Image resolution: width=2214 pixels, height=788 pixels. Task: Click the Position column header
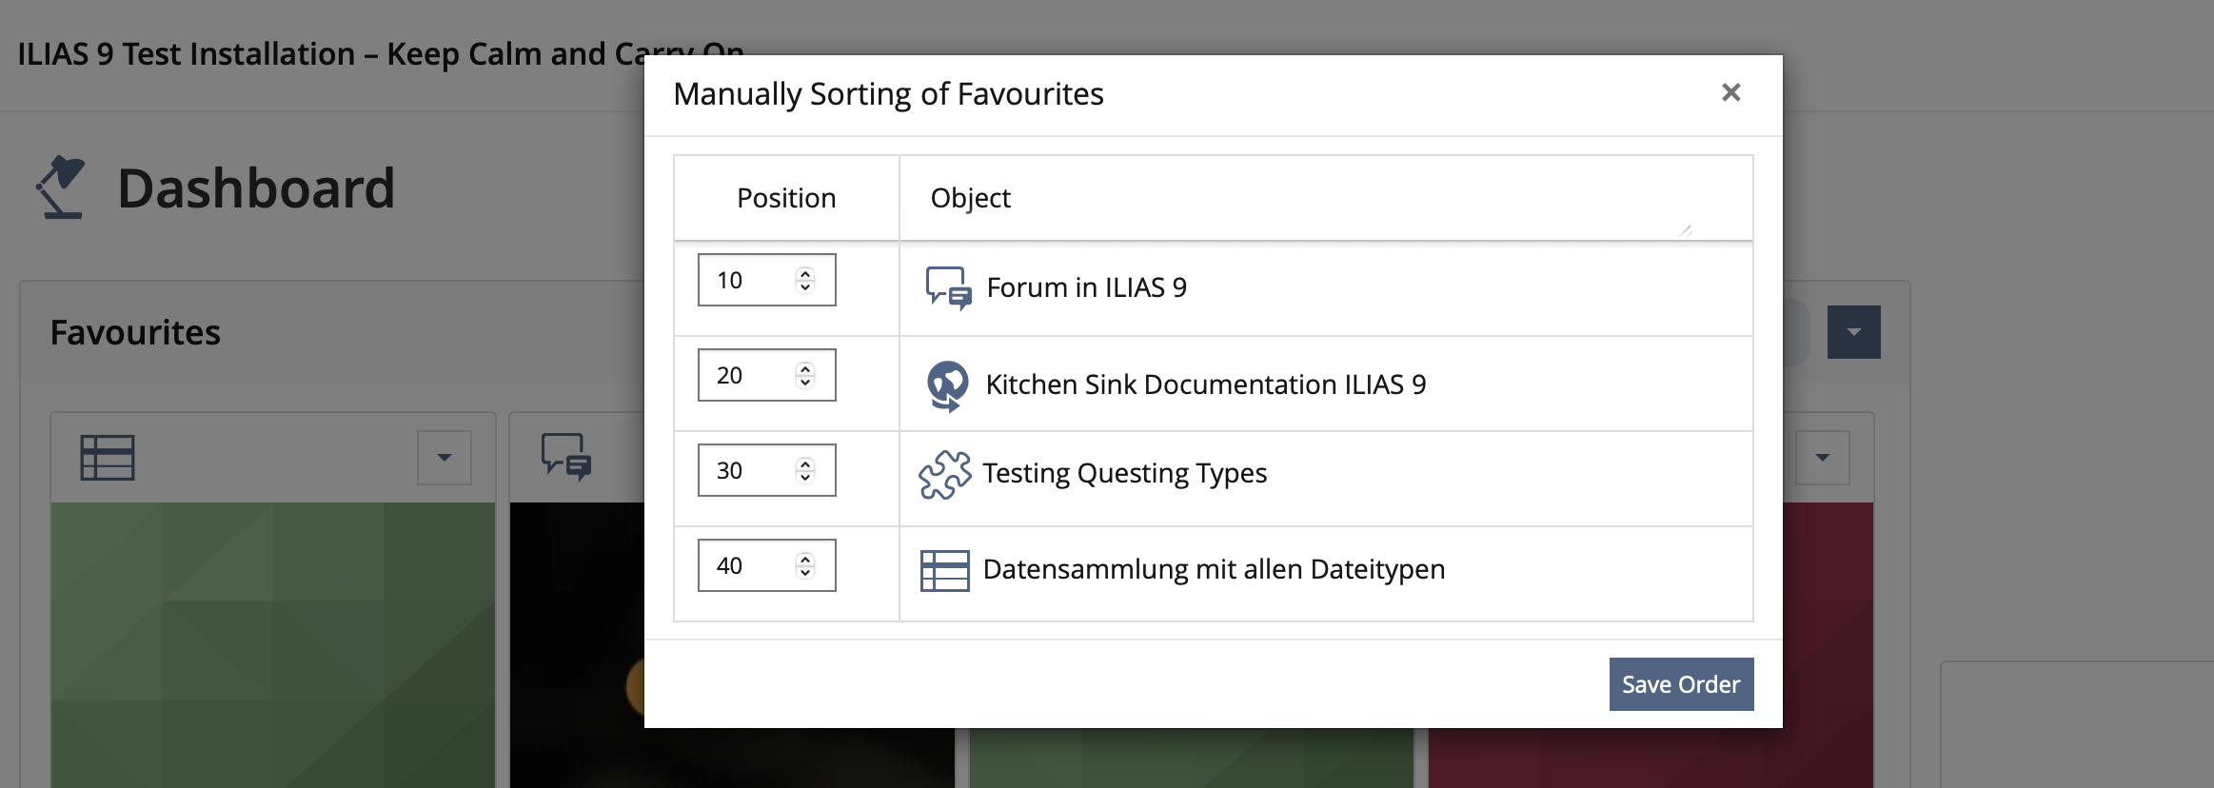point(786,198)
